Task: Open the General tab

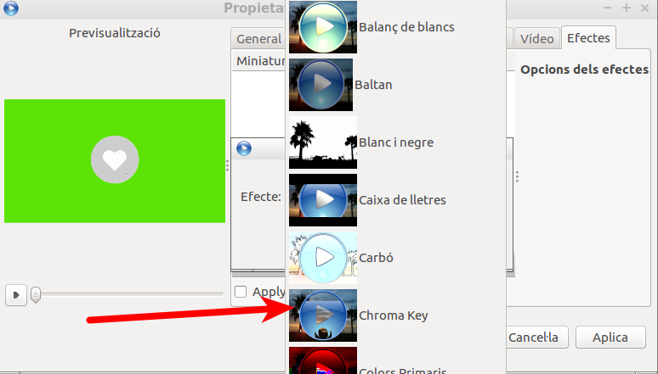Action: pos(258,39)
